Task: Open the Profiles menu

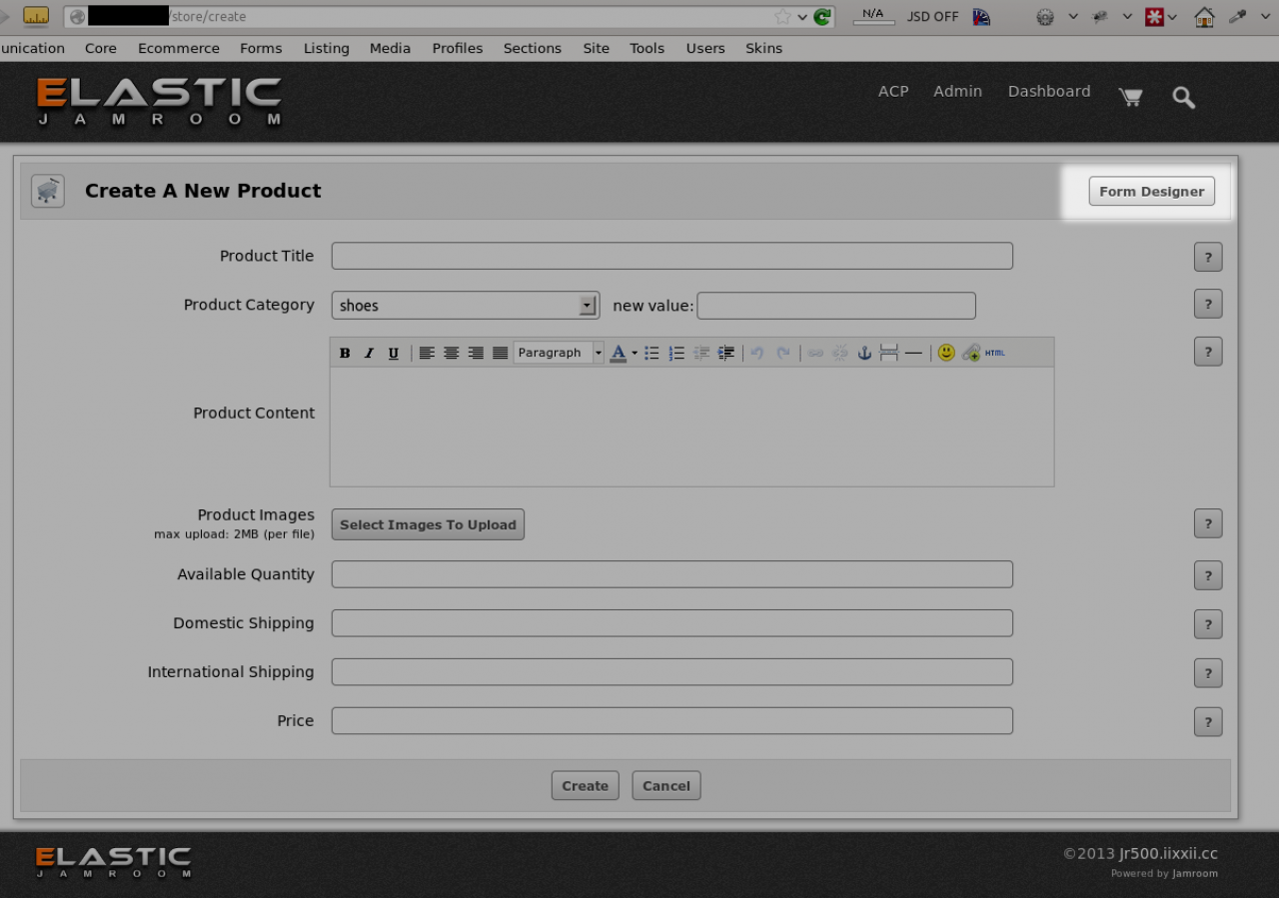Action: click(458, 48)
